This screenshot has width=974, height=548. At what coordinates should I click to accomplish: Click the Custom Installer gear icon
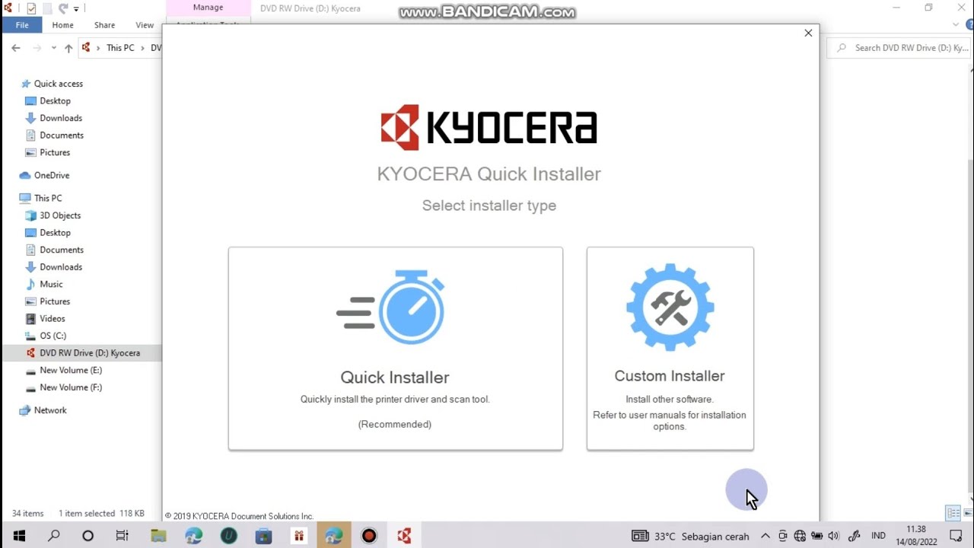point(670,307)
